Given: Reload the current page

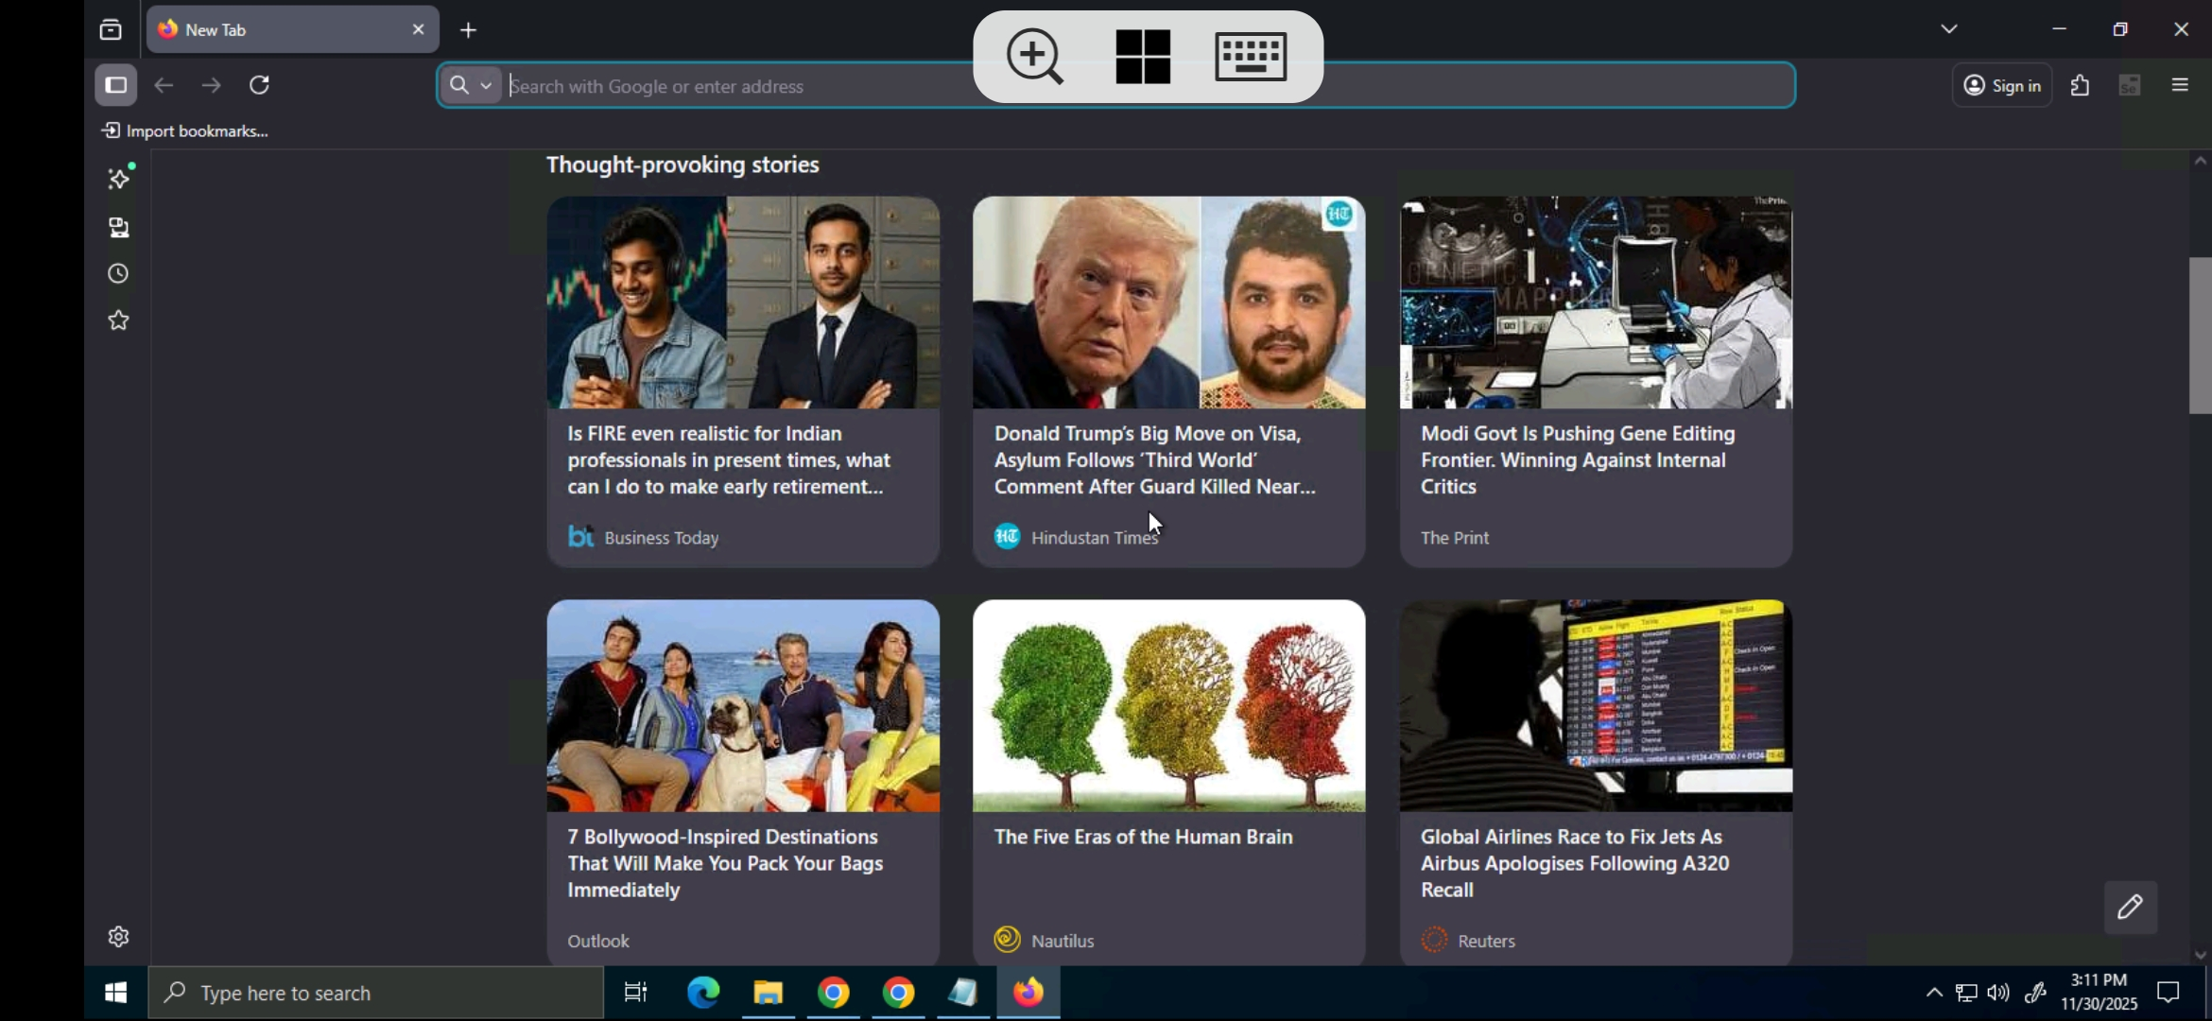Looking at the screenshot, I should pyautogui.click(x=259, y=86).
